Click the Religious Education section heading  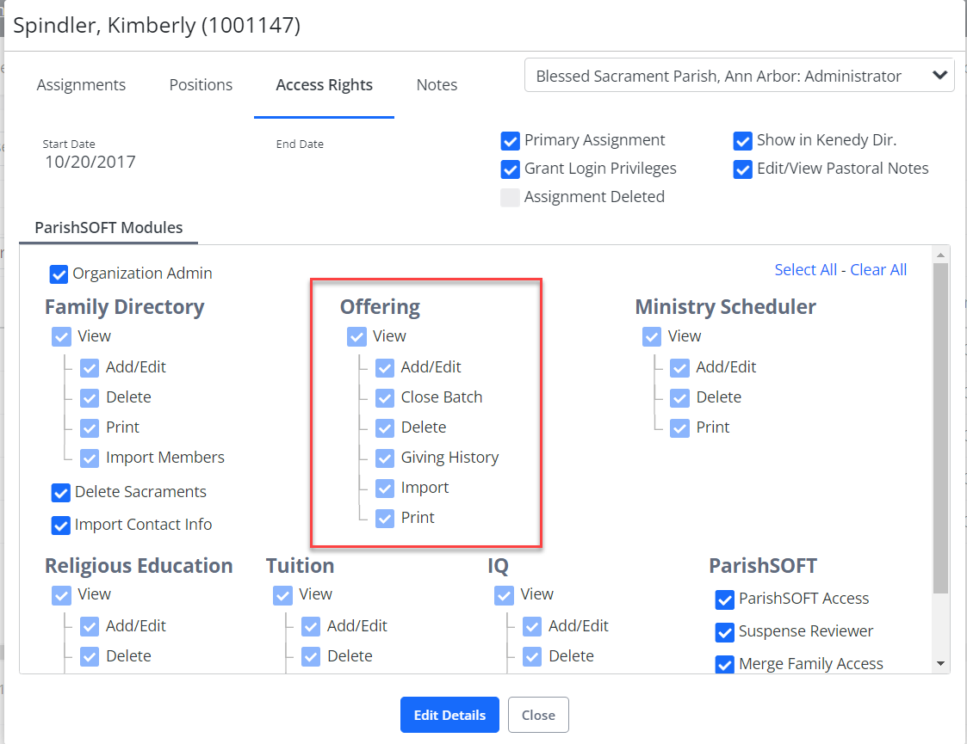139,565
